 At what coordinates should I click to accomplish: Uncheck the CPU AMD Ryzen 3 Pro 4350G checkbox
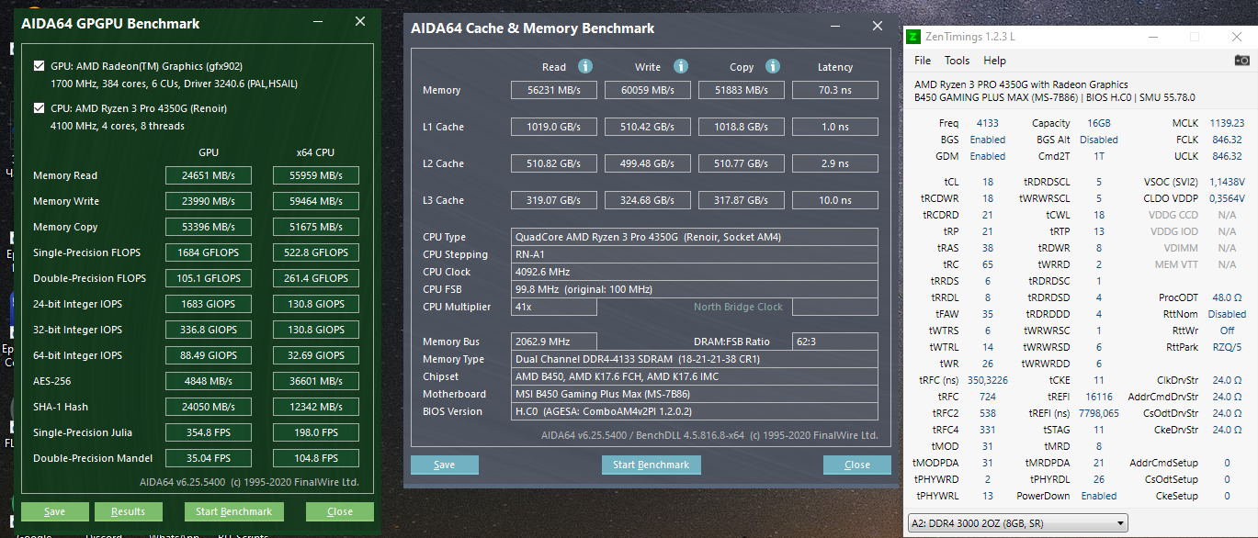(39, 108)
